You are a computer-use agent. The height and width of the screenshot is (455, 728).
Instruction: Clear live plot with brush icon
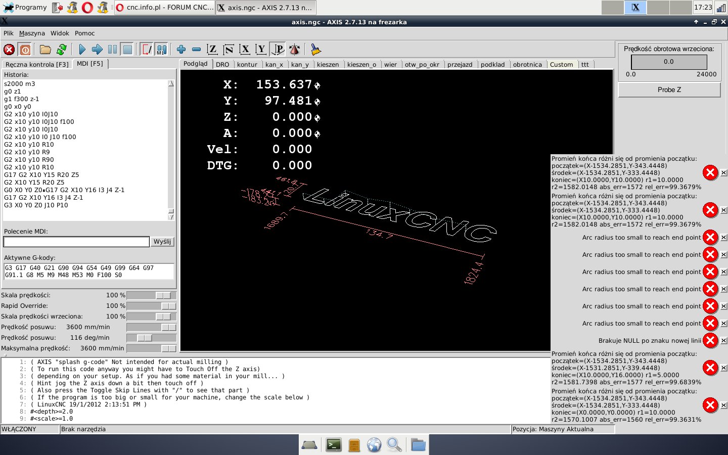click(315, 50)
